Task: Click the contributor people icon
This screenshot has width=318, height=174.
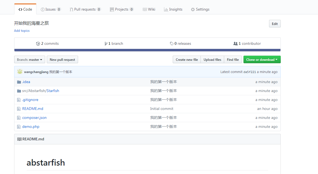Action: 236,43
